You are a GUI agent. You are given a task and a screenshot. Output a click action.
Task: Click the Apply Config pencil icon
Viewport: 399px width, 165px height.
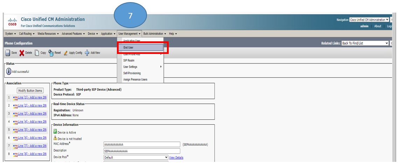pyautogui.click(x=66, y=53)
